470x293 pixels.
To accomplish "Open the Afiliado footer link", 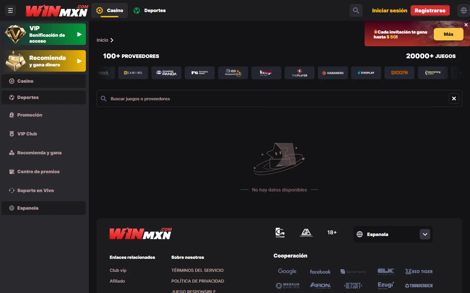I will [x=117, y=281].
